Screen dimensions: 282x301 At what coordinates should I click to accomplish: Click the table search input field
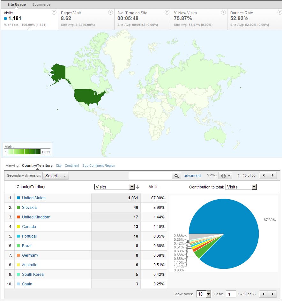pos(151,176)
